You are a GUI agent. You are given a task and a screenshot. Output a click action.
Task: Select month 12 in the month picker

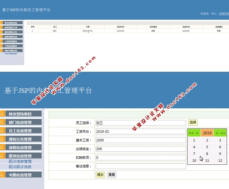point(220,161)
